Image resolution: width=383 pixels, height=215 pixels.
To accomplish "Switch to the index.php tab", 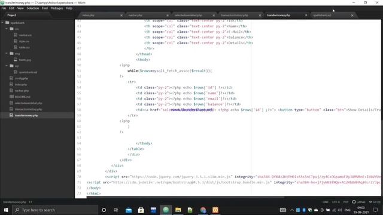I will (x=89, y=16).
